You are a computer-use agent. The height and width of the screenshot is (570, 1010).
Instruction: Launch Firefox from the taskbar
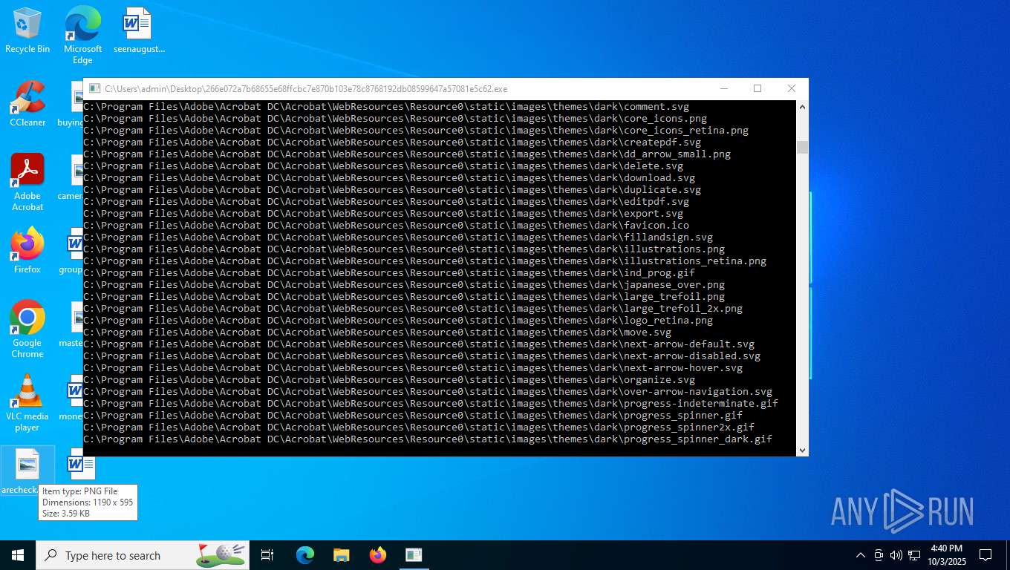pyautogui.click(x=378, y=555)
